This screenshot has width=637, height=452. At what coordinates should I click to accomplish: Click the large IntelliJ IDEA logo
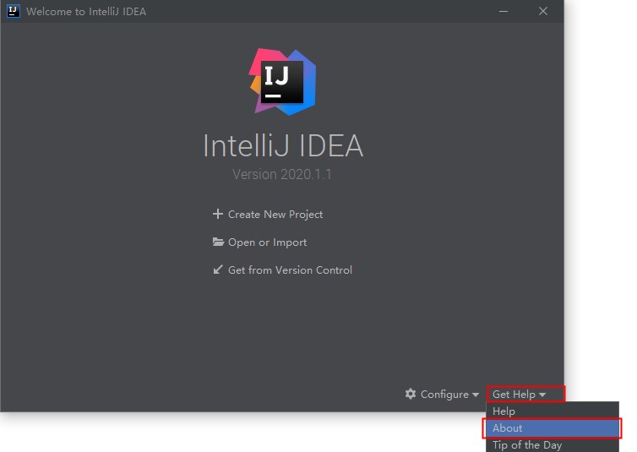(x=283, y=81)
